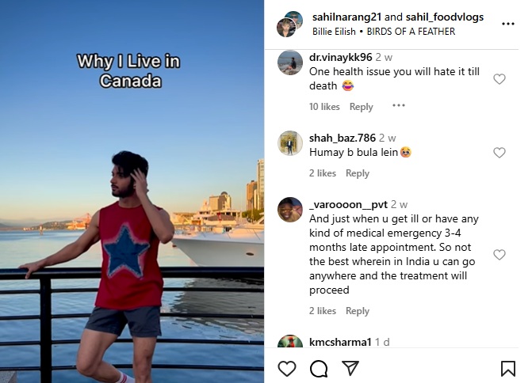Share post using paper plane icon
532x383 pixels.
pos(350,368)
